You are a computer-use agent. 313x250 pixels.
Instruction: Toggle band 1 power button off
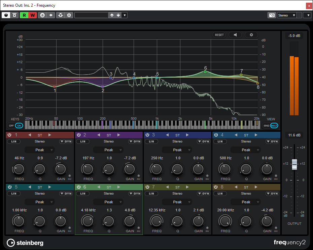tap(10, 135)
